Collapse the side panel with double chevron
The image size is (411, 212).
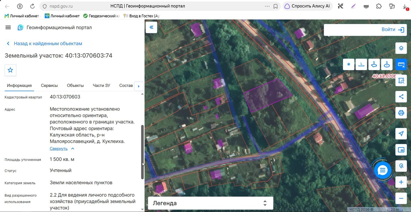(151, 27)
